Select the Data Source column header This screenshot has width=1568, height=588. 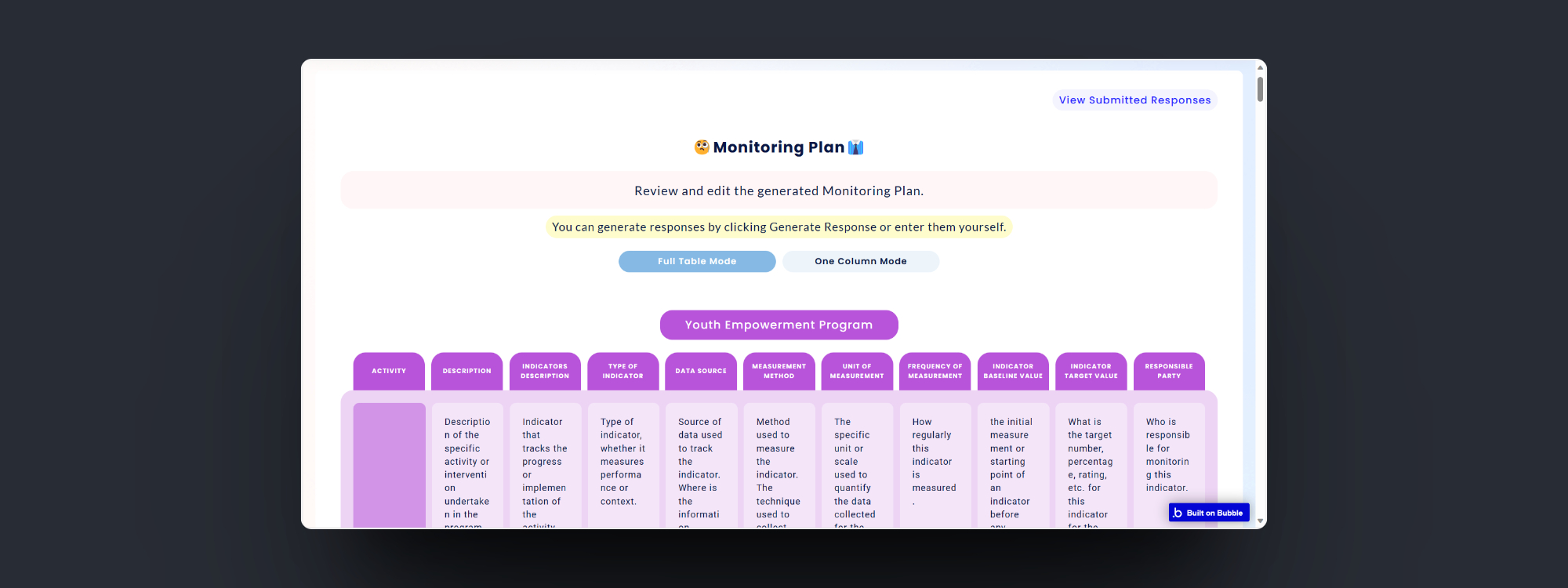coord(701,371)
